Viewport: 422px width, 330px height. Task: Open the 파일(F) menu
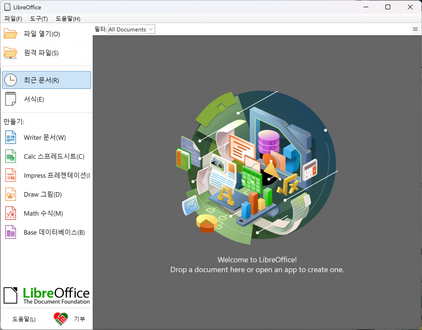[x=13, y=19]
